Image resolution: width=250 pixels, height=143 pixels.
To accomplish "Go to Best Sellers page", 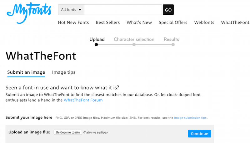I will pyautogui.click(x=108, y=22).
